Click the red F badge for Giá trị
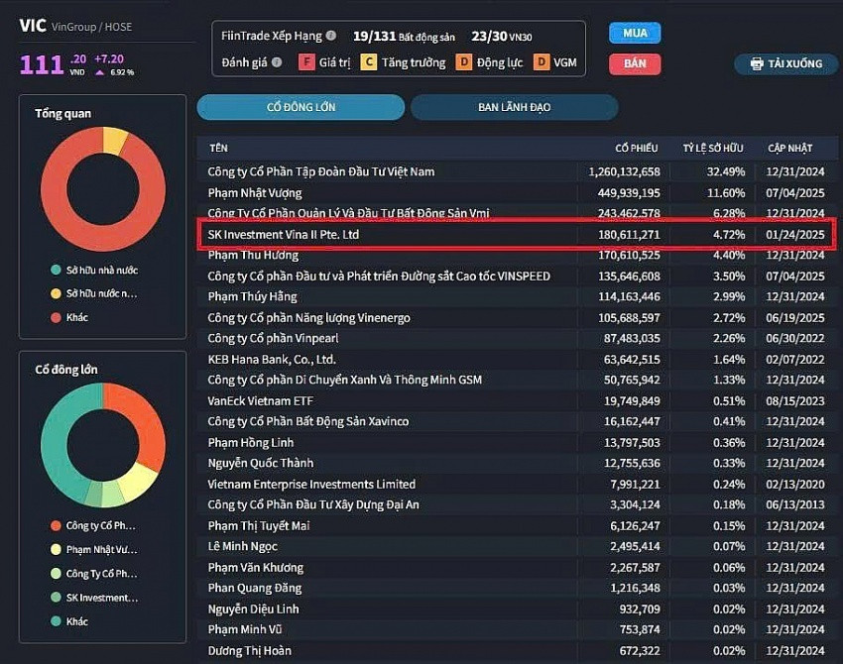This screenshot has height=664, width=843. click(306, 62)
